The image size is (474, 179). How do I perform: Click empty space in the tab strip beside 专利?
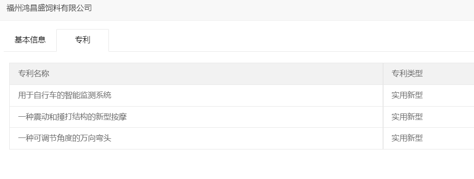[x=290, y=41]
